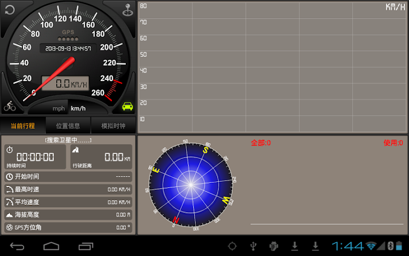Image resolution: width=409 pixels, height=256 pixels.
Task: Toggle units to mph
Action: point(59,108)
